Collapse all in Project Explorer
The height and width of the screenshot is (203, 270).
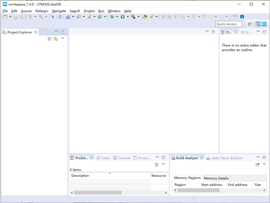[x=50, y=39]
